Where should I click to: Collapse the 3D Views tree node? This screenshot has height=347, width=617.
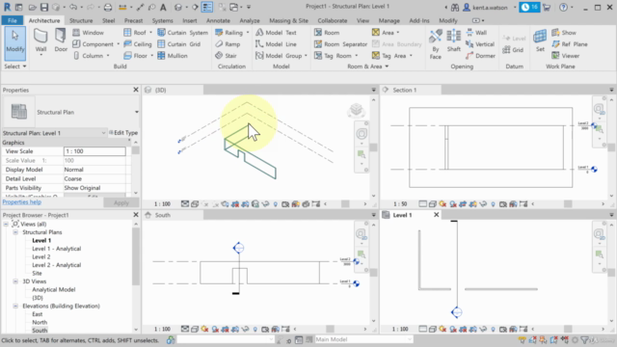click(x=15, y=281)
